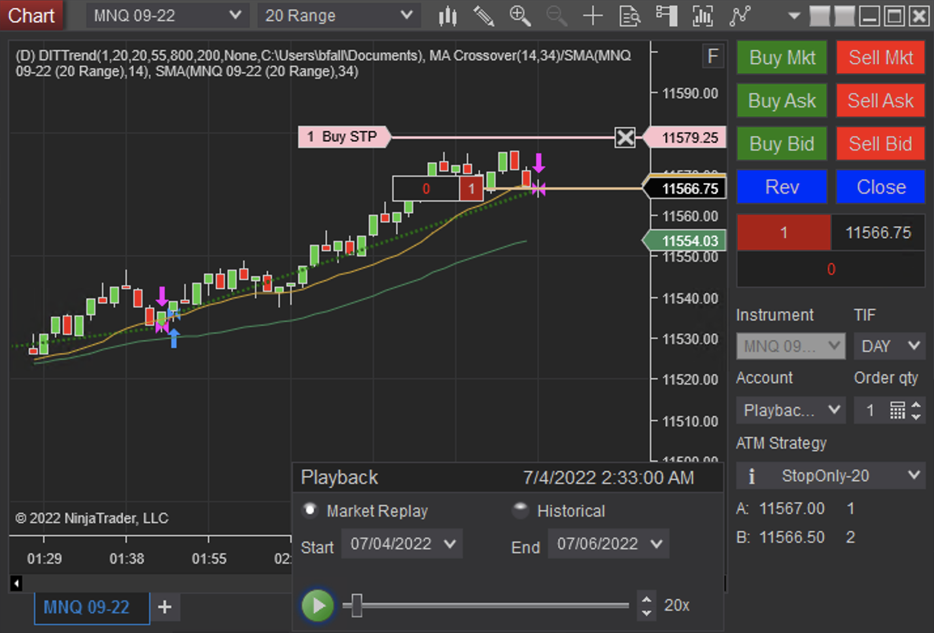Click the ask price 11567.00
Viewport: 934px width, 633px height.
tap(792, 508)
